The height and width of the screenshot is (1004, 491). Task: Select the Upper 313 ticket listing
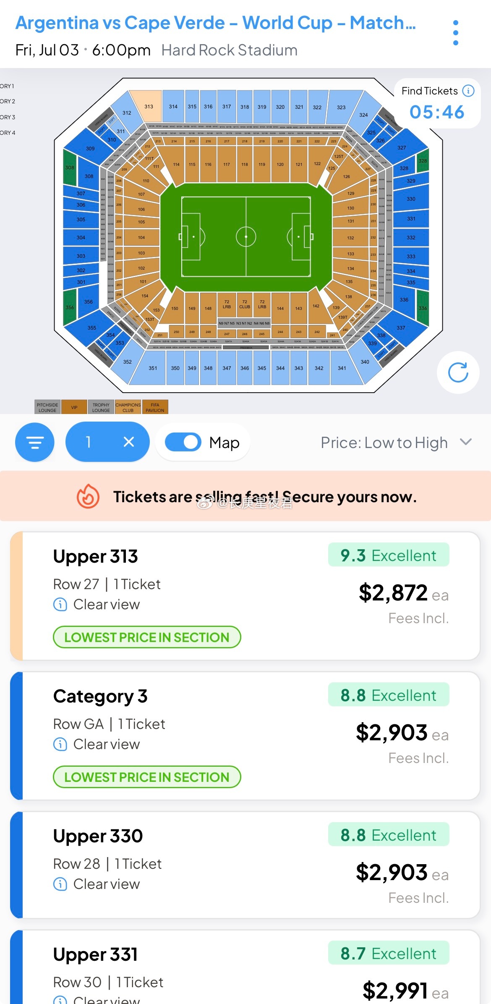click(245, 596)
